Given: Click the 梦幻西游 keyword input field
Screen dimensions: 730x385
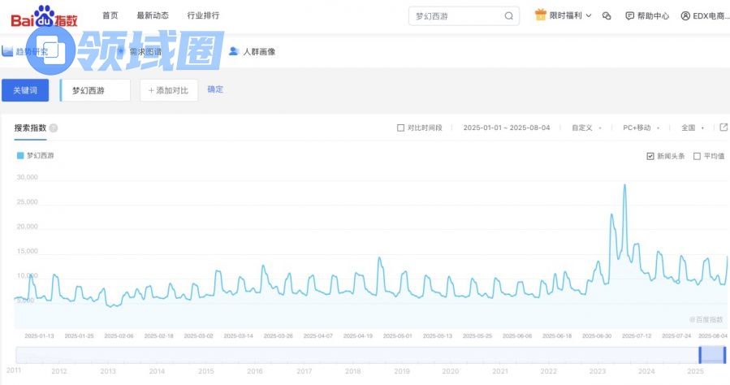Looking at the screenshot, I should point(96,90).
